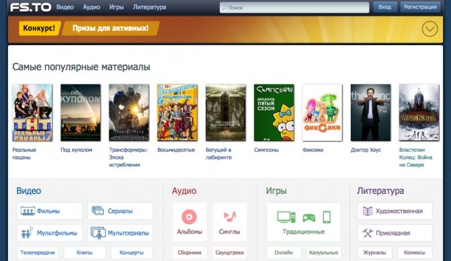Open the Комиксы literature category
This screenshot has width=451, height=261.
click(x=415, y=253)
